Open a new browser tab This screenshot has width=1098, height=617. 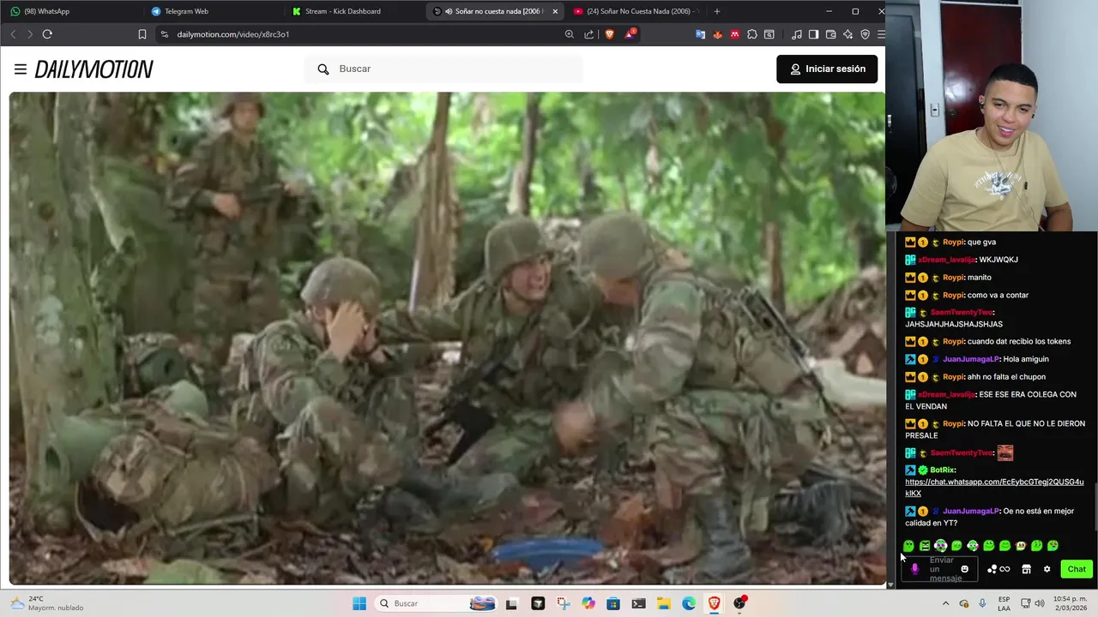717,11
